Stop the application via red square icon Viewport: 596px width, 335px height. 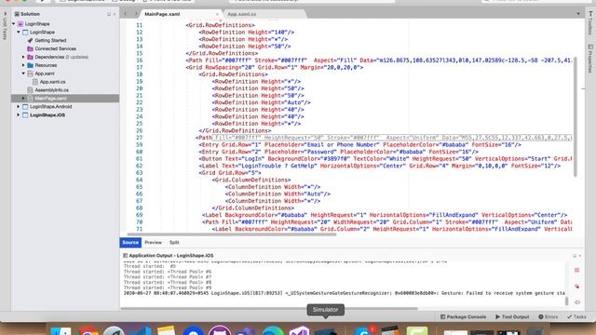[577, 270]
